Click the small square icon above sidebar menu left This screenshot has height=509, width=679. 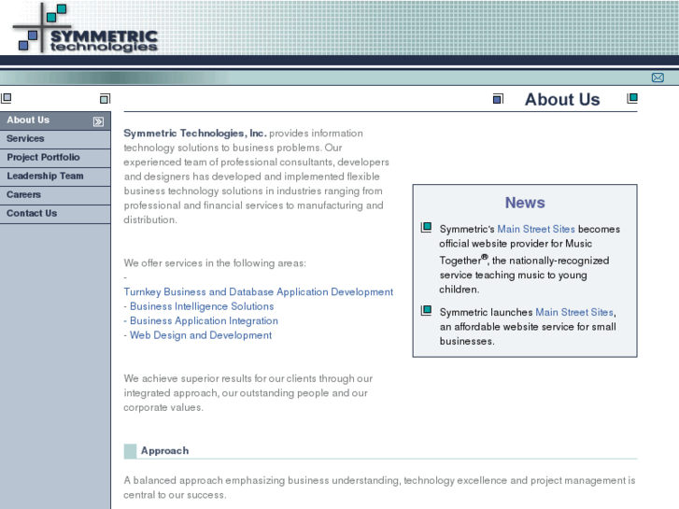tap(6, 98)
